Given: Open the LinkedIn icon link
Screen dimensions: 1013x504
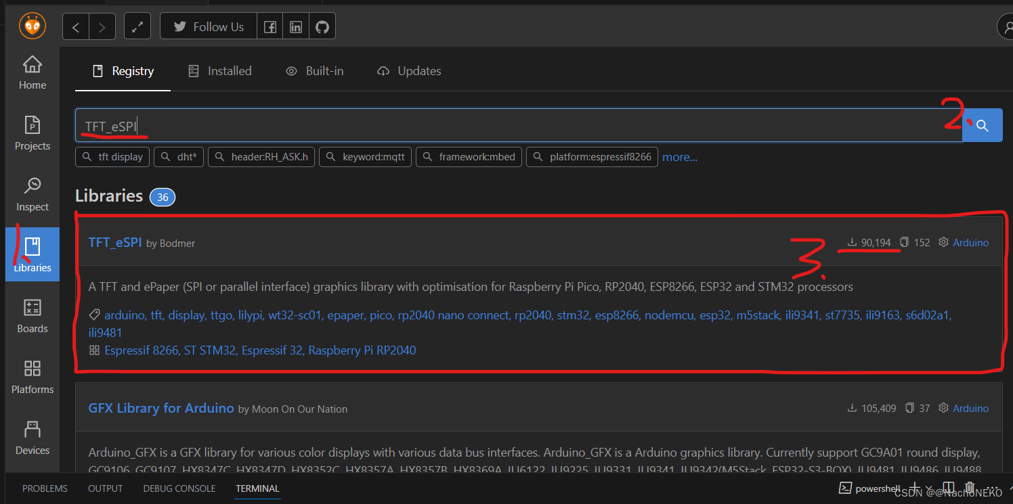Looking at the screenshot, I should [296, 27].
